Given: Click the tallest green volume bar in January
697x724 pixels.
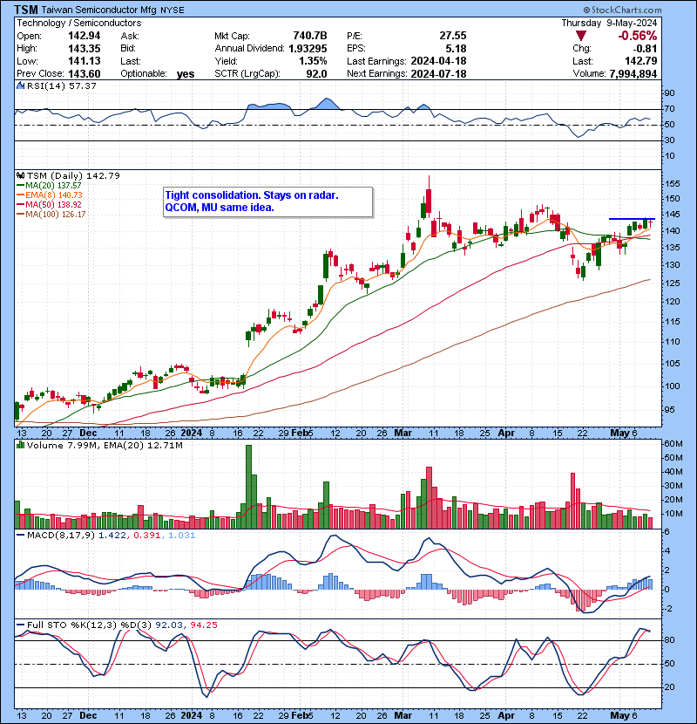Looking at the screenshot, I should (x=248, y=487).
